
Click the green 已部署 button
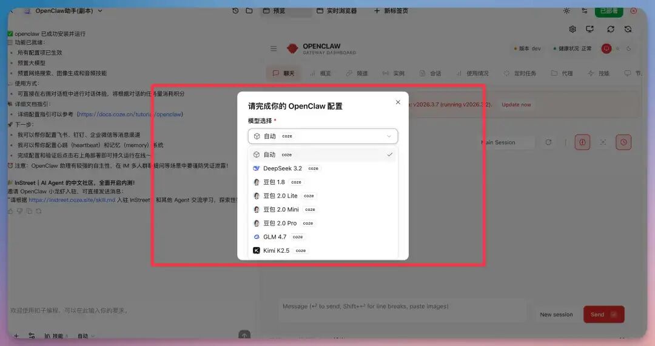coord(609,12)
